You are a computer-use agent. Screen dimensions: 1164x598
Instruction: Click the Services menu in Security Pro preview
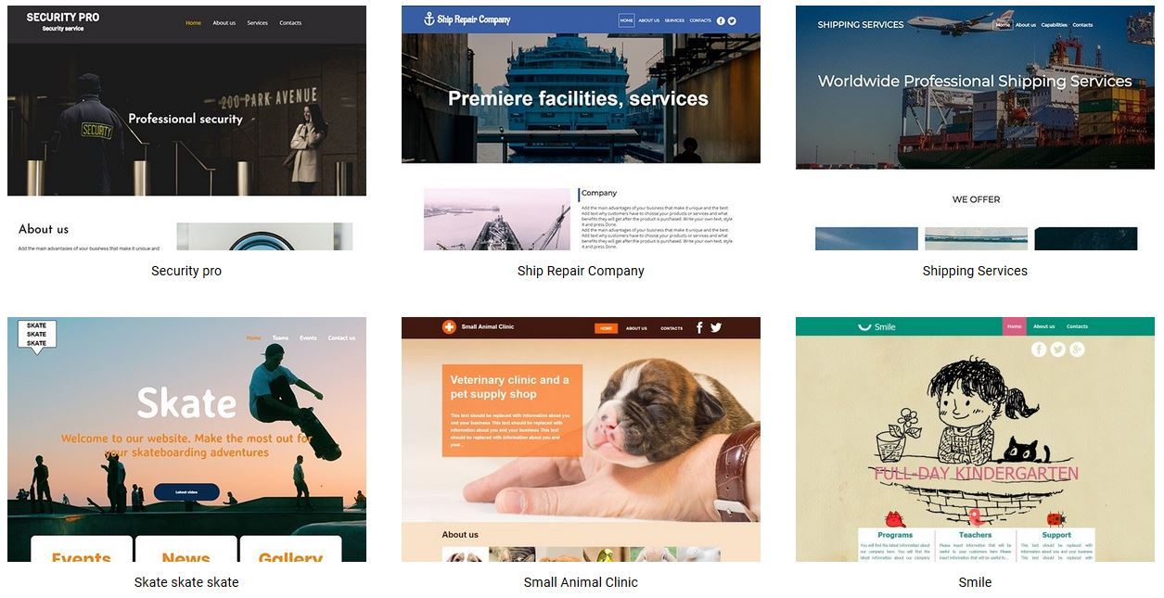point(257,23)
